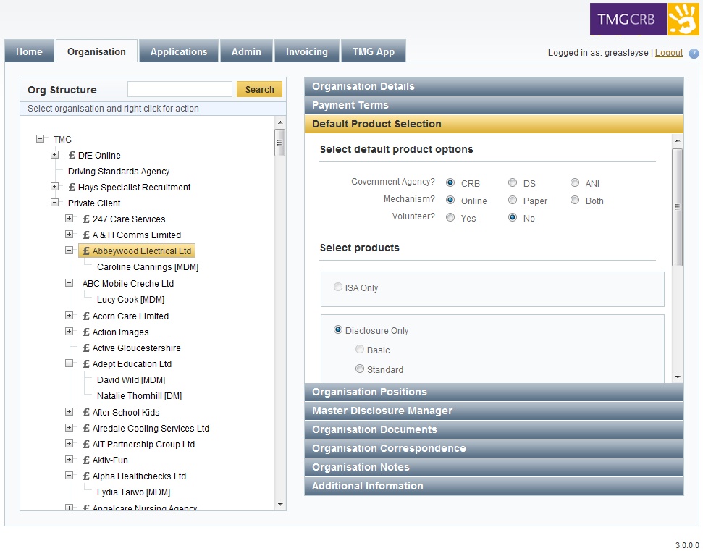Viewport: 703px width, 551px height.
Task: Set Volunteer to No
Action: click(x=512, y=217)
